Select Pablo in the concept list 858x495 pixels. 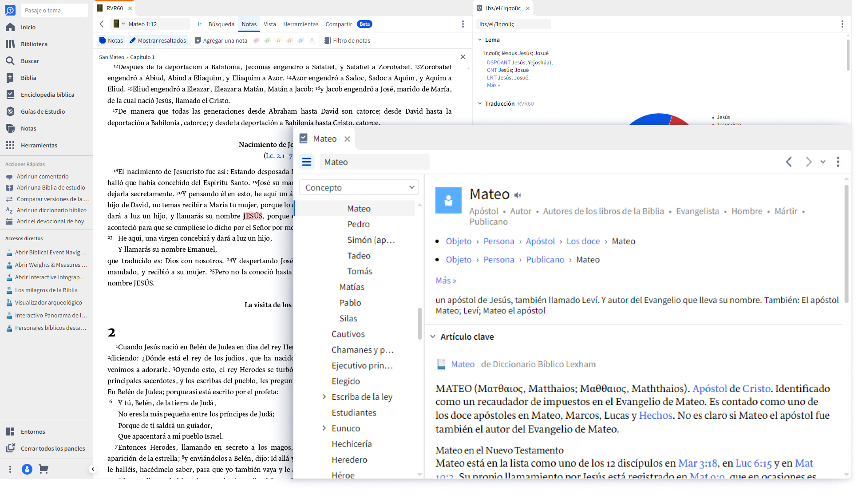click(x=350, y=303)
